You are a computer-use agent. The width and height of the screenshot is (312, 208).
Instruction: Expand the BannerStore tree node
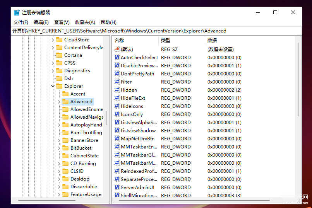(x=59, y=140)
